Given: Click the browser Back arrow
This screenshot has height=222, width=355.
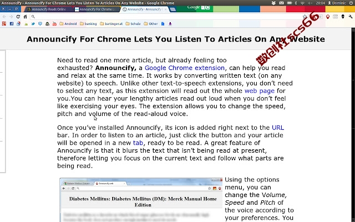Looking at the screenshot, I should point(4,17).
